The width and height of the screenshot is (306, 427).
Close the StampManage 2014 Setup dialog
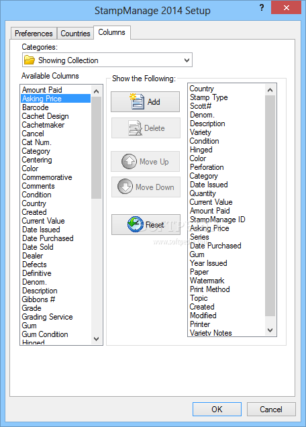[x=286, y=7]
